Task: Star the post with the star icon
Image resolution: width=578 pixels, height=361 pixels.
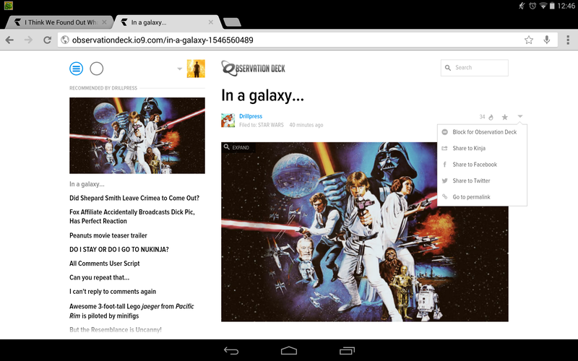Action: tap(504, 117)
